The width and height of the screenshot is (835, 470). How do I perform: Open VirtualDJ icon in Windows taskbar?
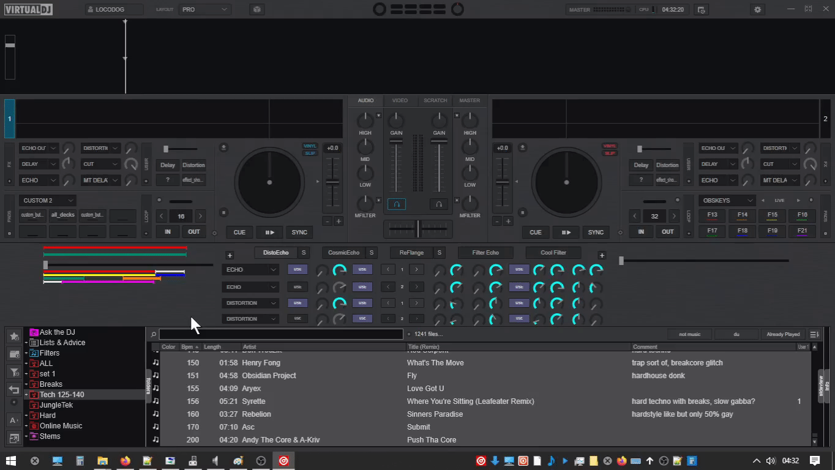tap(283, 461)
